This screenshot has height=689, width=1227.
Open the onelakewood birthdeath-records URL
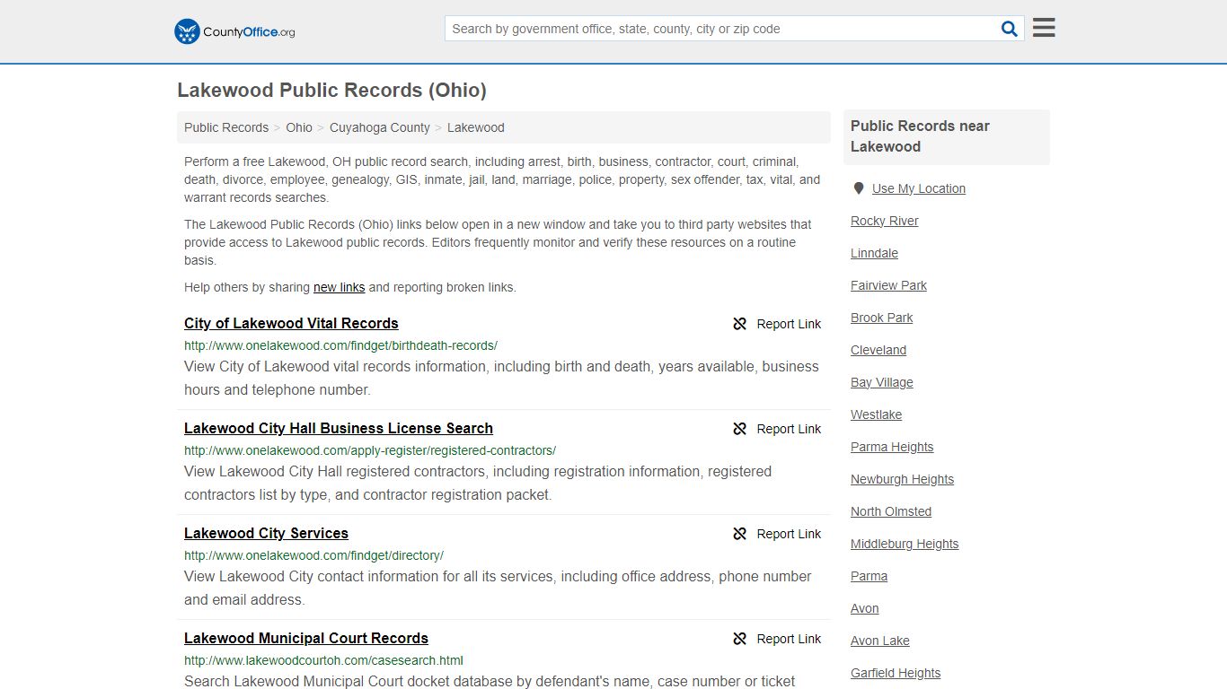[340, 345]
